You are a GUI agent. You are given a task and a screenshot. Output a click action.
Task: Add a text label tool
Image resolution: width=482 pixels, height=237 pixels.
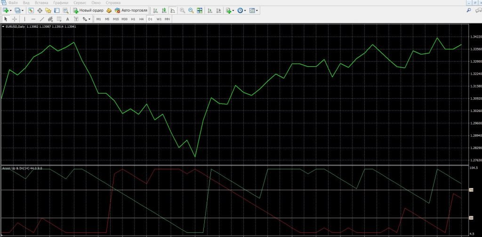point(68,19)
